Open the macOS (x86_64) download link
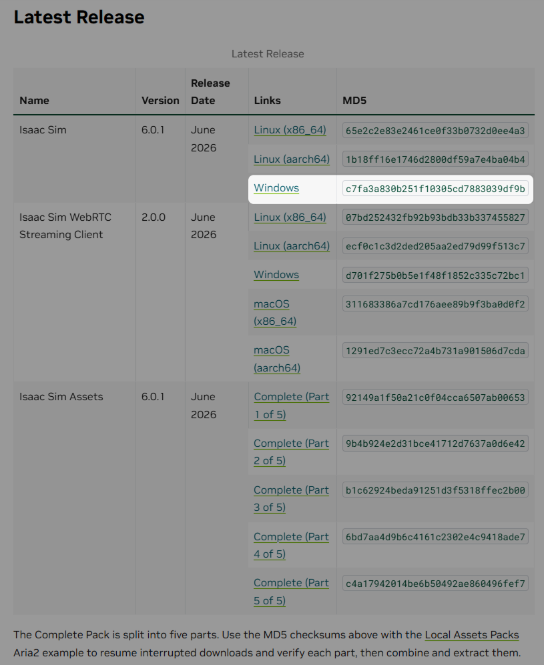The image size is (544, 665). pos(275,313)
